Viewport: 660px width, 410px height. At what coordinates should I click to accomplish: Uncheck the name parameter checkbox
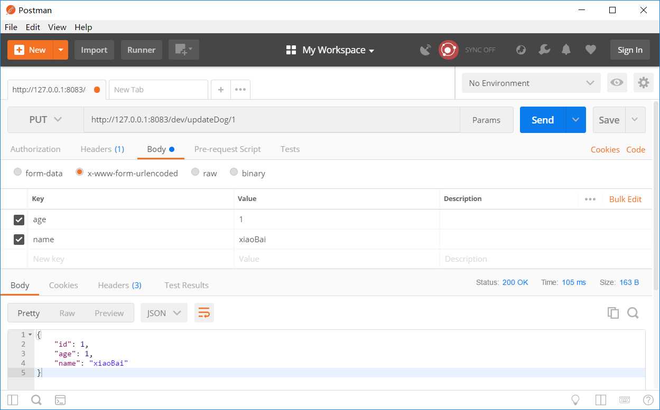click(x=19, y=240)
